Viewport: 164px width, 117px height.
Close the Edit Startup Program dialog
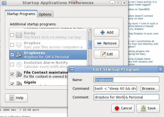[x=160, y=69]
